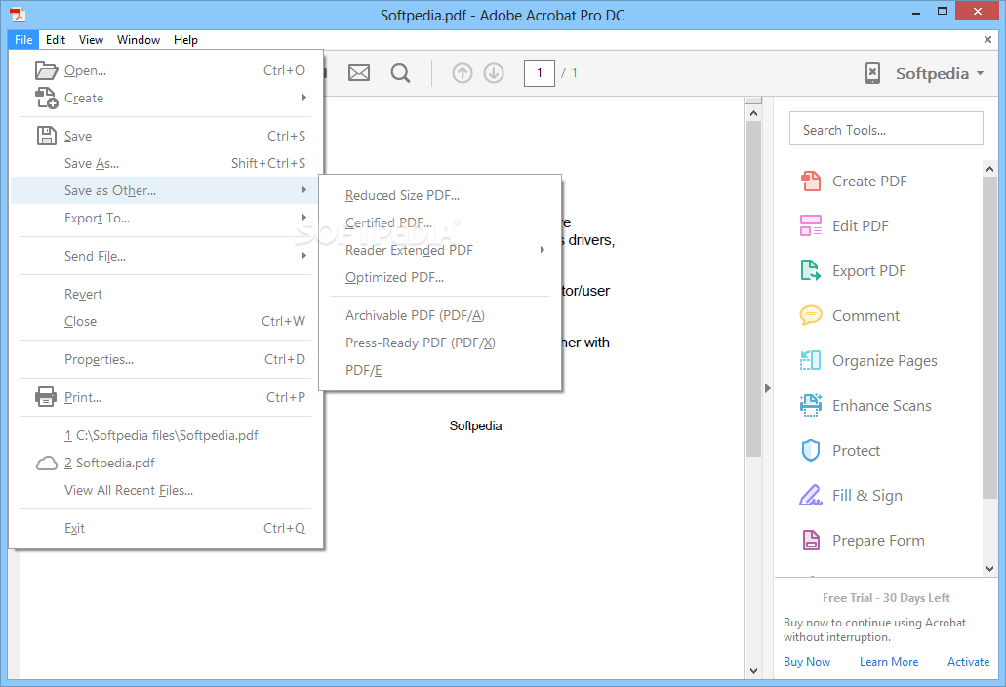Select Revert in File menu
Screen dimensions: 1006x687
point(166,294)
